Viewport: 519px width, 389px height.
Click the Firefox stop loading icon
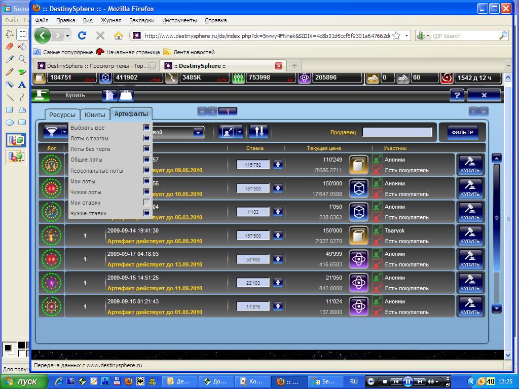[100, 35]
